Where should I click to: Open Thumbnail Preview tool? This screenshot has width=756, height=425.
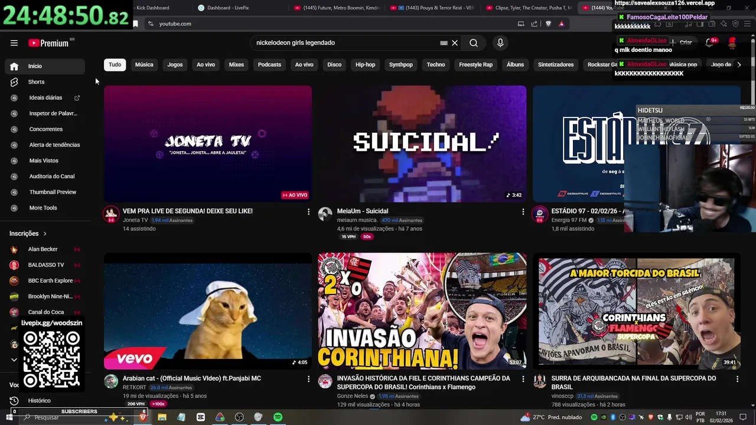pyautogui.click(x=45, y=192)
